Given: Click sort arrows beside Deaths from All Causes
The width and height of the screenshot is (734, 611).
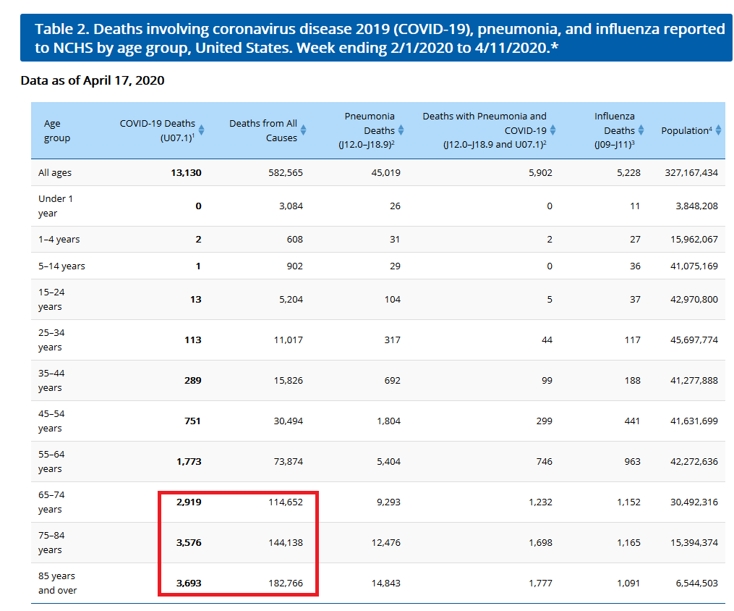Looking at the screenshot, I should (x=303, y=130).
